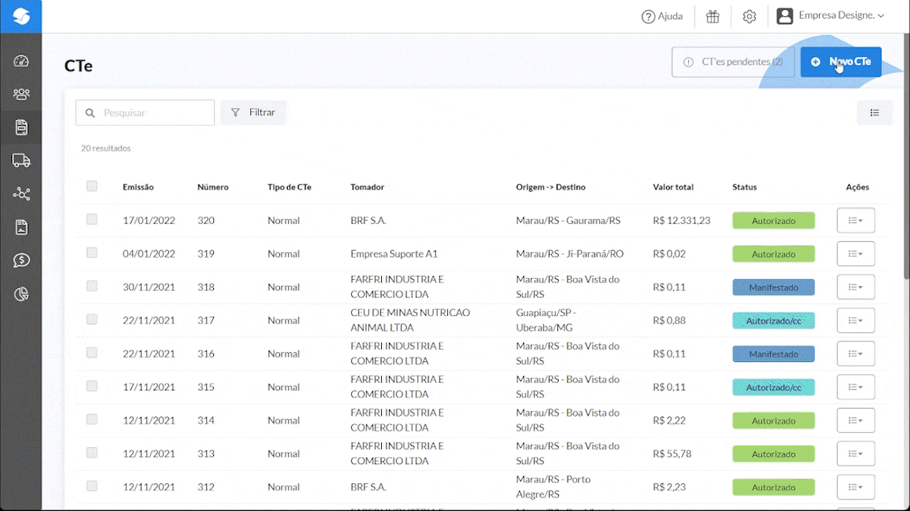Click the value R$ 55,78
The width and height of the screenshot is (910, 511).
coord(672,454)
